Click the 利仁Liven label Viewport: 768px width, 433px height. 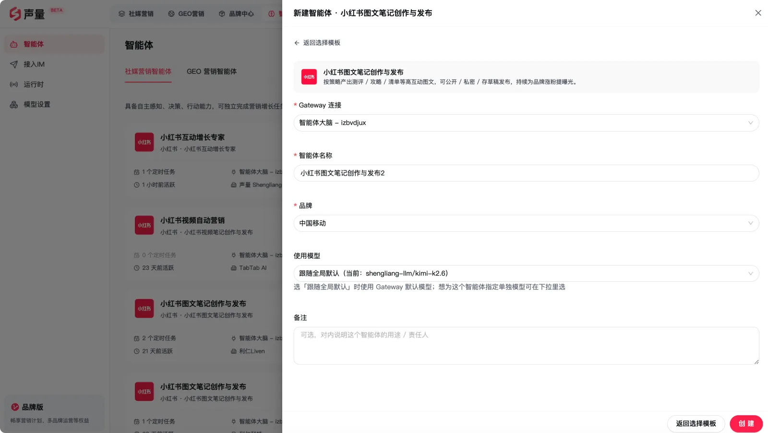click(252, 351)
